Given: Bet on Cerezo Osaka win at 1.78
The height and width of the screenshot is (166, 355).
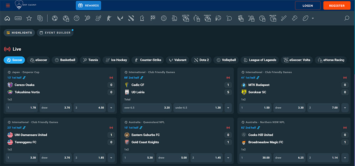Looking at the screenshot, I should pos(22,108).
